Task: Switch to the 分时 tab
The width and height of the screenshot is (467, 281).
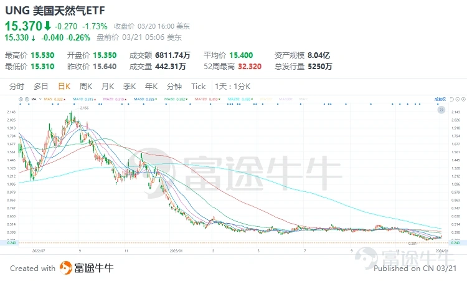Action: click(x=17, y=87)
